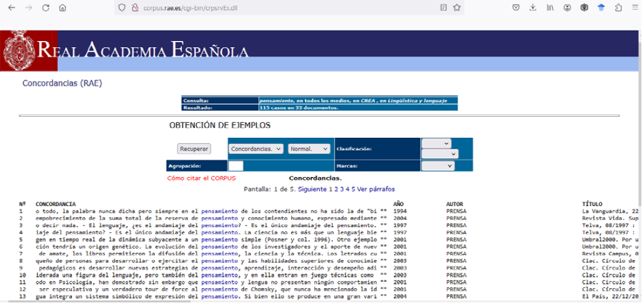
Task: Open the browser library icon
Action: tap(550, 7)
